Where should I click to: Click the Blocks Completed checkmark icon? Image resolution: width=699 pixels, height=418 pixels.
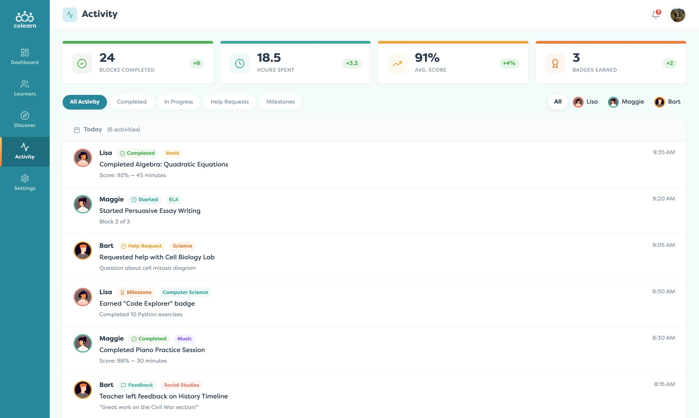point(82,63)
